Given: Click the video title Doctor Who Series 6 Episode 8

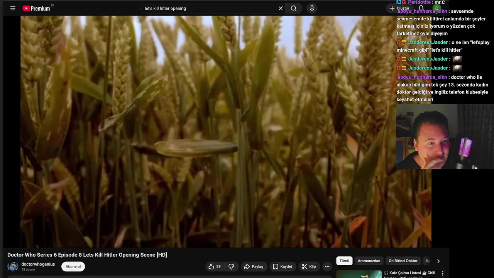Looking at the screenshot, I should click(x=87, y=255).
